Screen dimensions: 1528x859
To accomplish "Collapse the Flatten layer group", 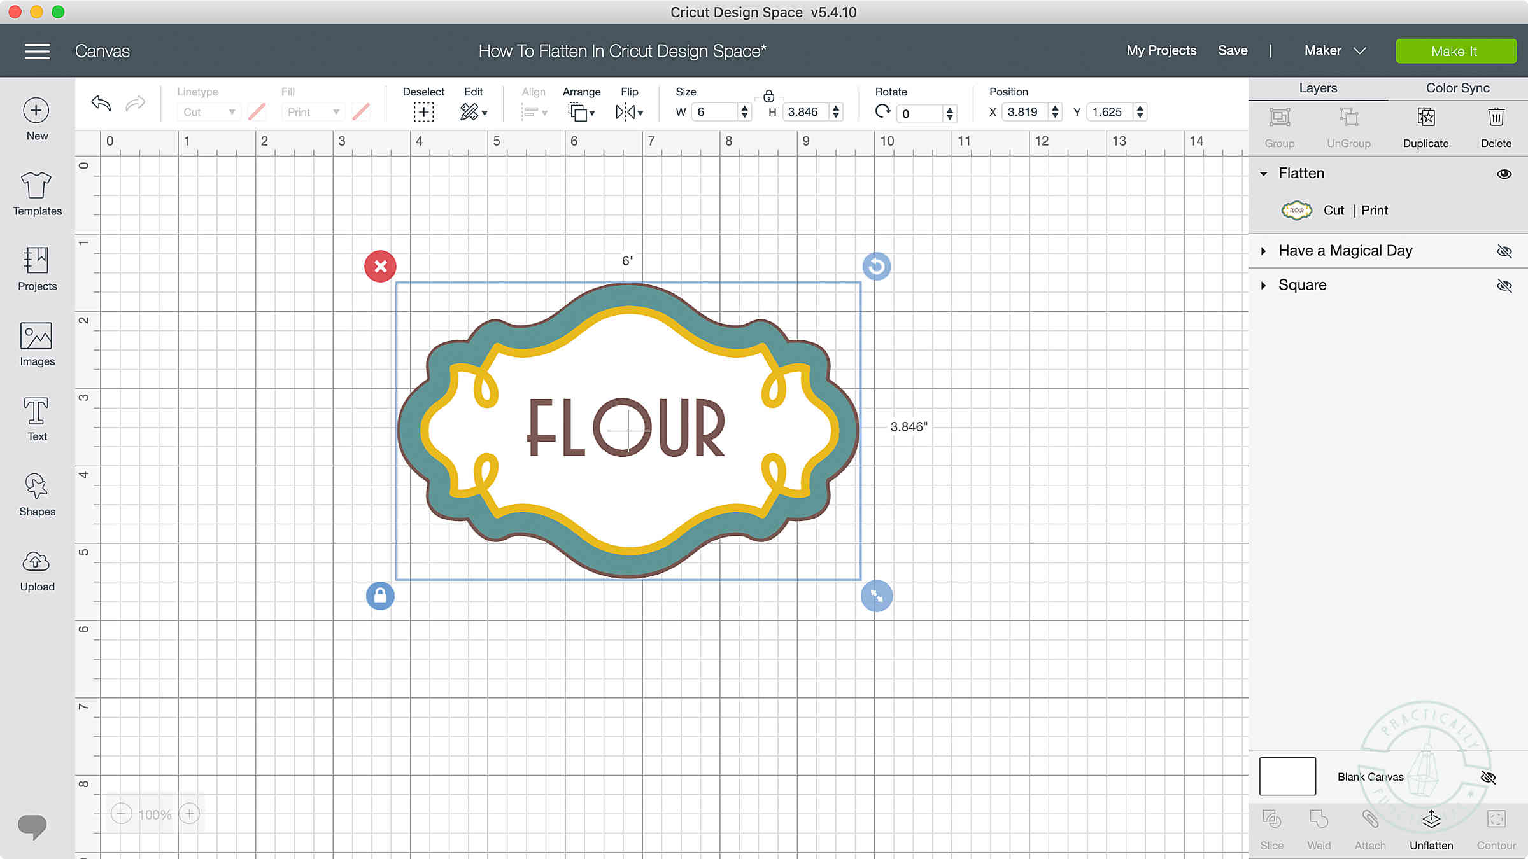I will coord(1264,174).
